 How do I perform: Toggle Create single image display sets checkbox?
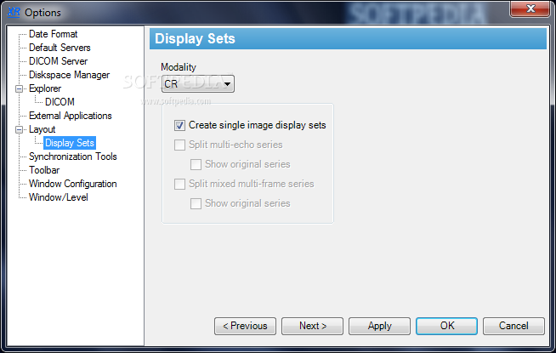[179, 125]
